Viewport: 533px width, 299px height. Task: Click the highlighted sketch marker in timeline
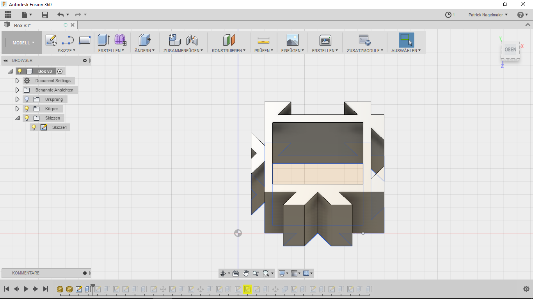[247, 289]
